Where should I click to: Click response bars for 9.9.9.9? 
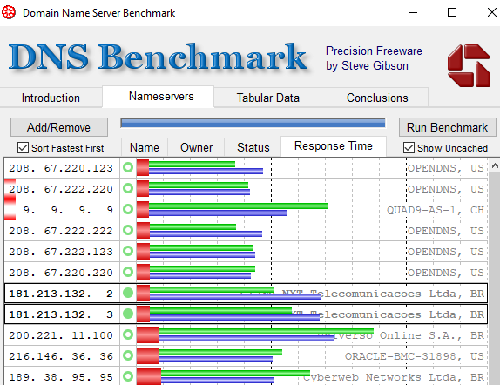tap(233, 209)
